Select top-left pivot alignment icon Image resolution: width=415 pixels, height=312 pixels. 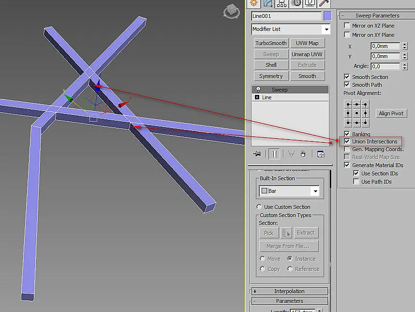point(348,105)
